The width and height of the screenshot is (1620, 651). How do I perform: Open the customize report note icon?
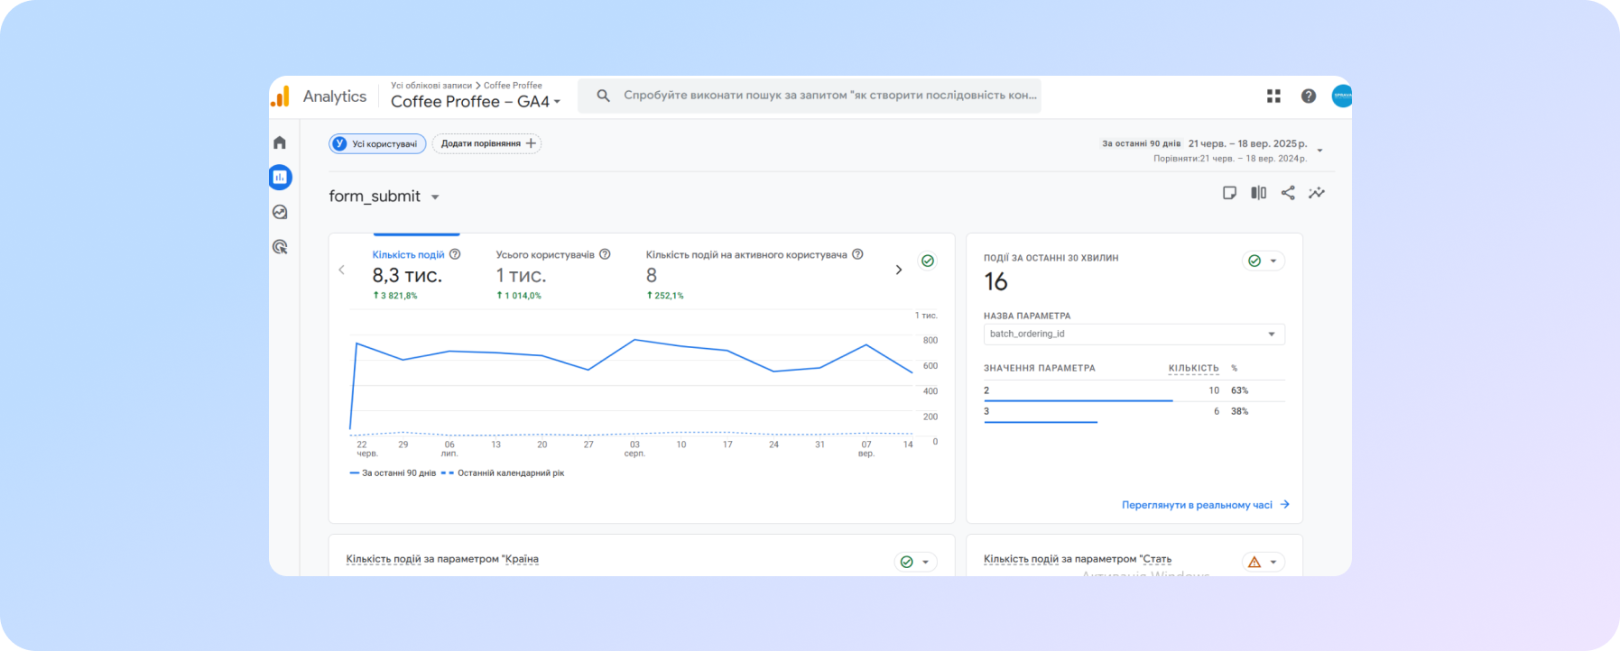coord(1229,193)
